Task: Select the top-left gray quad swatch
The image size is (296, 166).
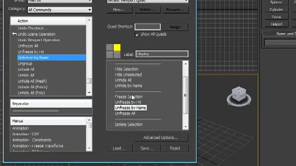Action: [110, 47]
